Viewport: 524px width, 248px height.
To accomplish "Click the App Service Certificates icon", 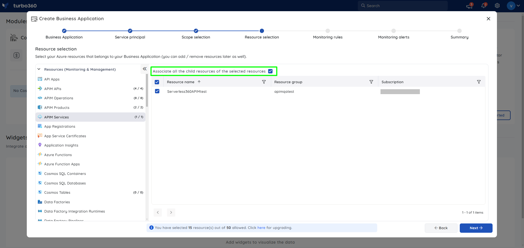I will 40,136.
